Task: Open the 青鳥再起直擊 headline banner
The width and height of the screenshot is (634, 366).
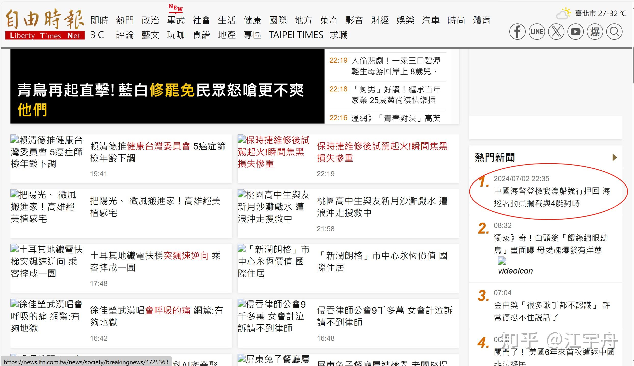Action: [x=167, y=86]
